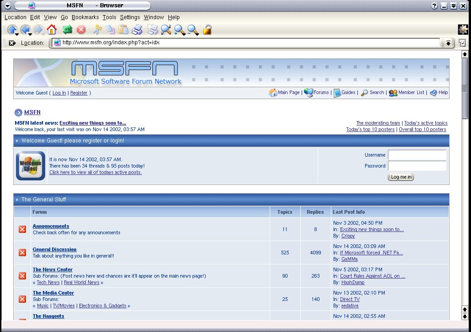This screenshot has height=332, width=471.
Task: Click the Forward arrow toolbar icon
Action: click(38, 29)
